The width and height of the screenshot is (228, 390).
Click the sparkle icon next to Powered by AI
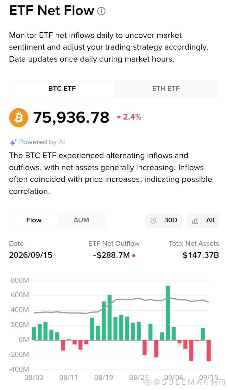click(x=13, y=142)
